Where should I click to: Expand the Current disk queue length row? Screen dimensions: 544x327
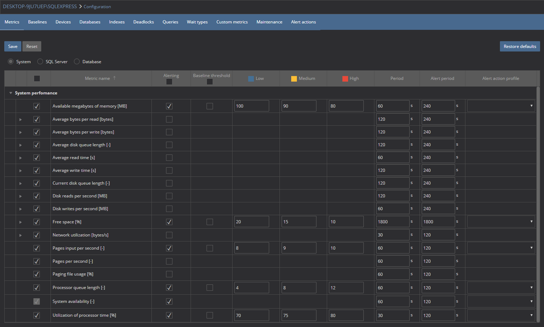pos(21,184)
